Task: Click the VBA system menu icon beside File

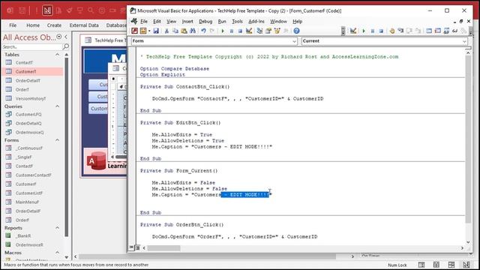Action: click(134, 21)
